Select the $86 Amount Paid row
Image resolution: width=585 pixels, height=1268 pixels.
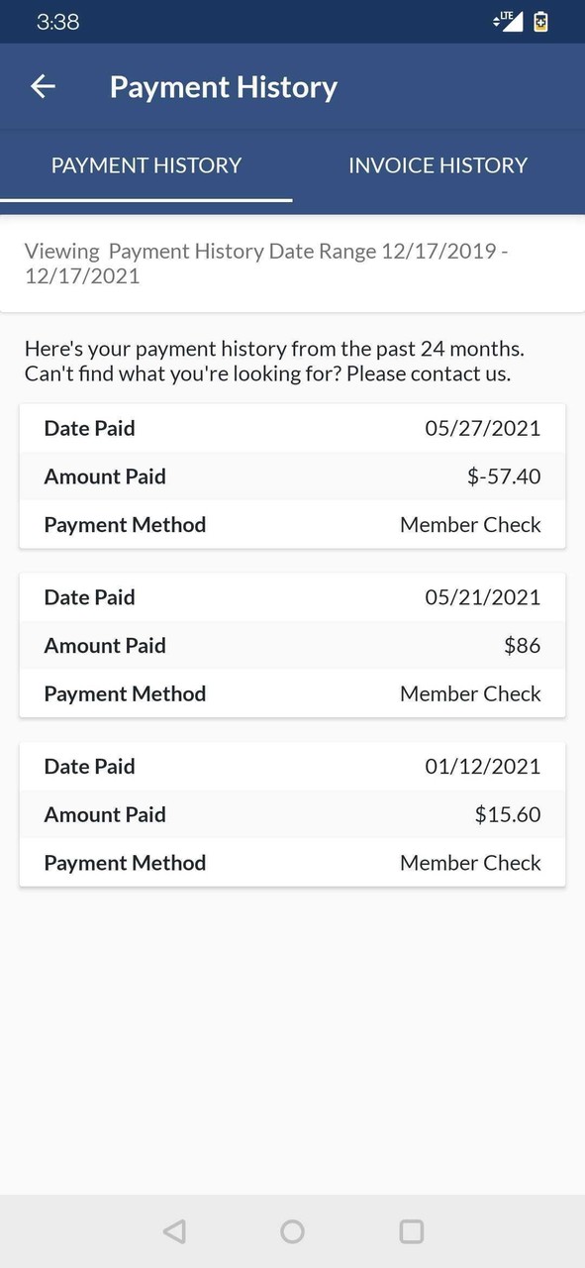point(292,645)
